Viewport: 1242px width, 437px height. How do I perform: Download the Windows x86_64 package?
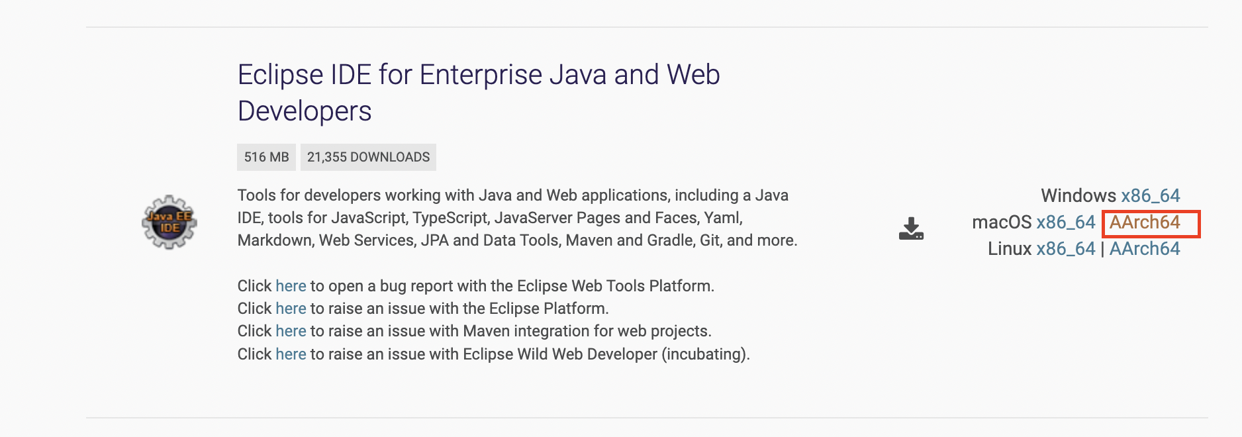tap(1151, 195)
